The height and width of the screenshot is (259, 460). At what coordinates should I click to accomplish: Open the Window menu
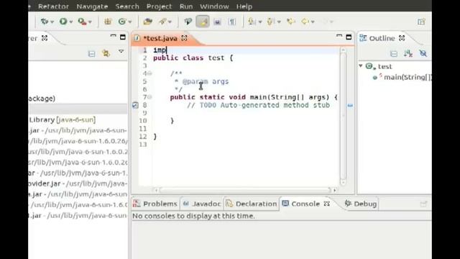pos(214,6)
